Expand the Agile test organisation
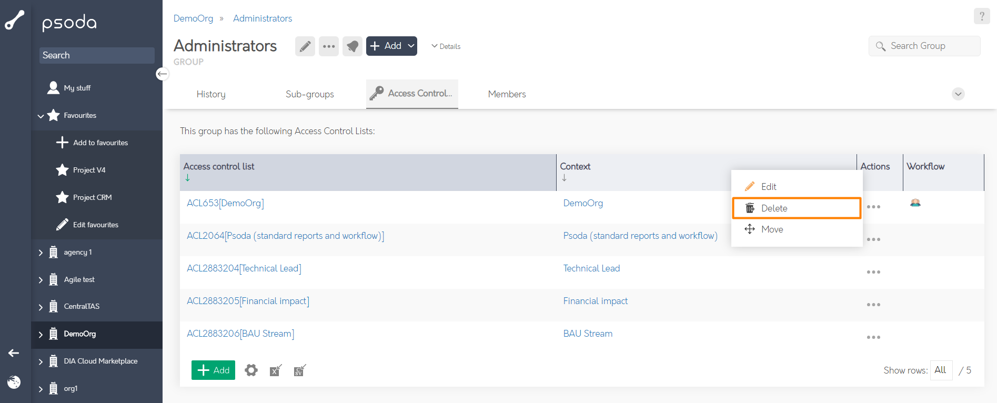This screenshot has width=997, height=403. coord(41,280)
